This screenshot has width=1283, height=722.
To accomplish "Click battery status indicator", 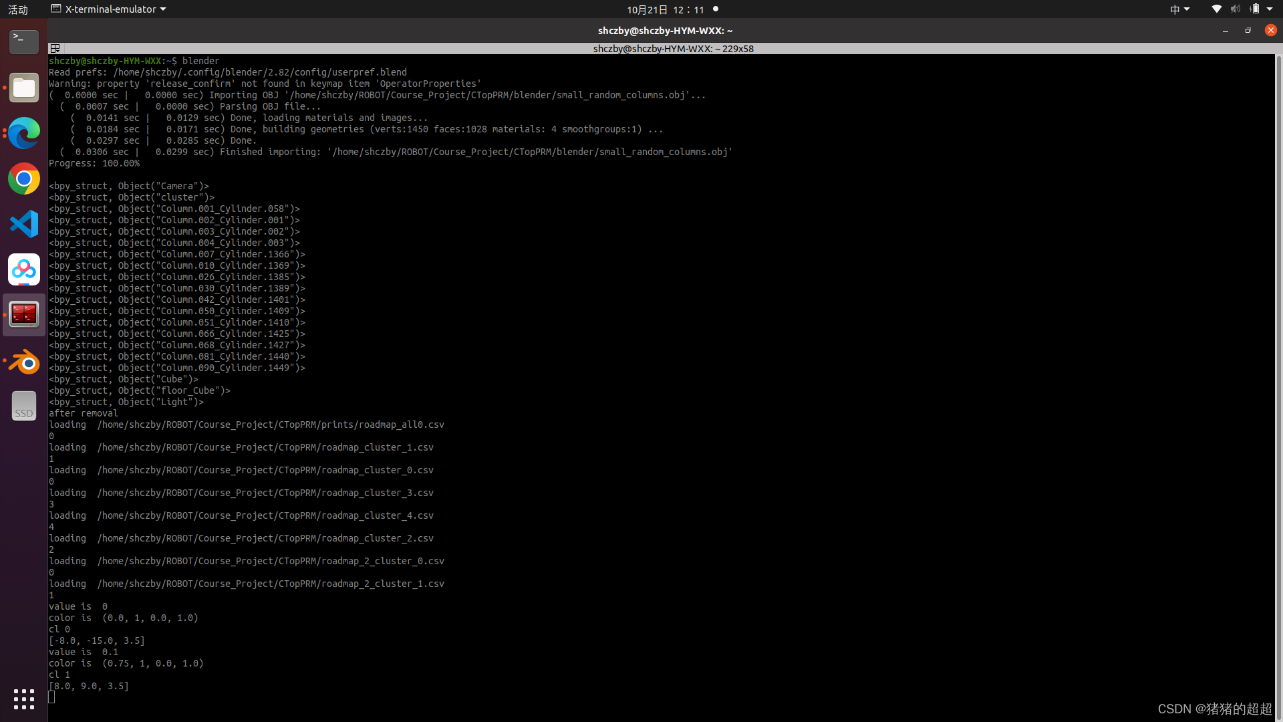I will coord(1254,9).
